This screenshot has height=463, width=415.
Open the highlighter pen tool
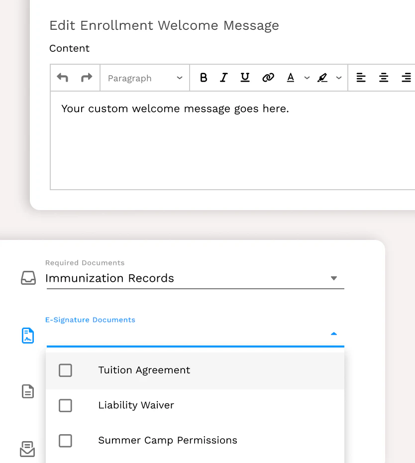tap(322, 78)
